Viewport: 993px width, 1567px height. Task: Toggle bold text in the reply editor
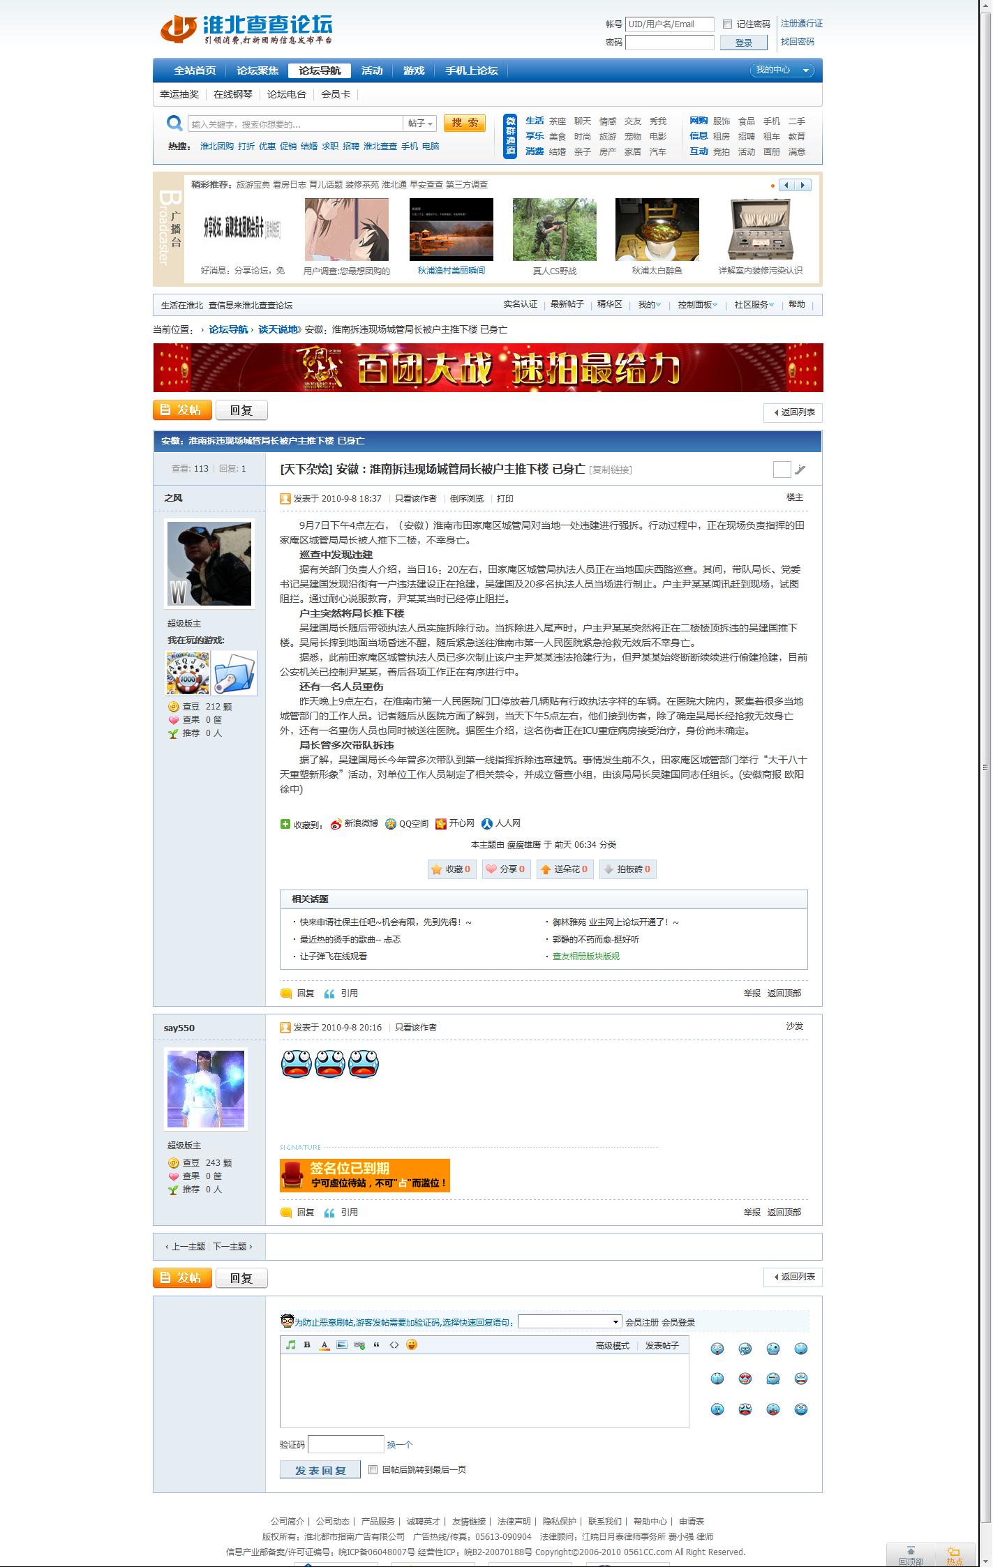coord(307,1345)
